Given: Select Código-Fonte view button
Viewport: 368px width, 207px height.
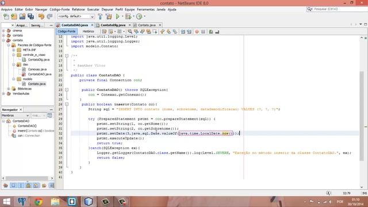Looking at the screenshot, I should click(67, 32).
